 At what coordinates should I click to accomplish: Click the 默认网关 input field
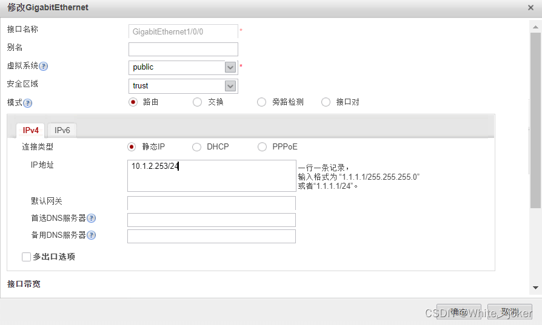[x=212, y=203]
